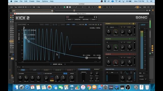Next Click 2 sample arrow

pyautogui.click(x=124, y=42)
